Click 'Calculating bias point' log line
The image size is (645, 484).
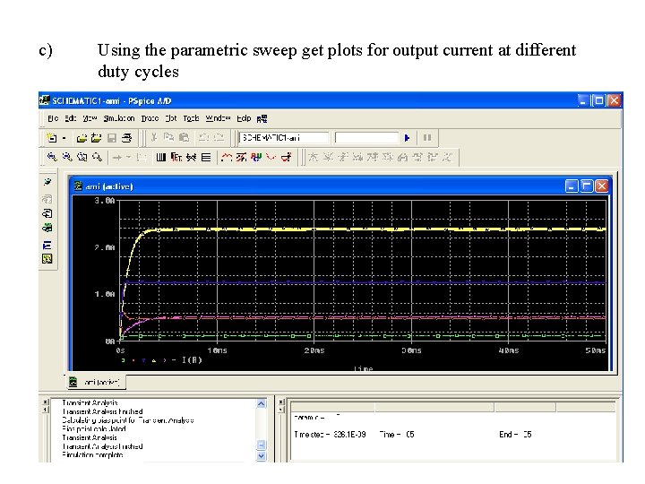click(x=127, y=420)
